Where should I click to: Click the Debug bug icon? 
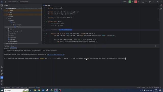tap(133, 2)
